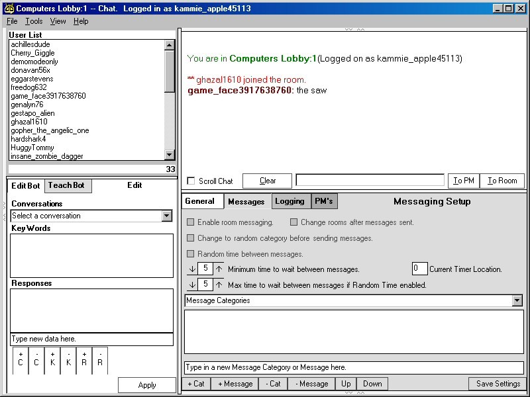Click the Clear chat button
This screenshot has width=530, height=397.
[268, 181]
